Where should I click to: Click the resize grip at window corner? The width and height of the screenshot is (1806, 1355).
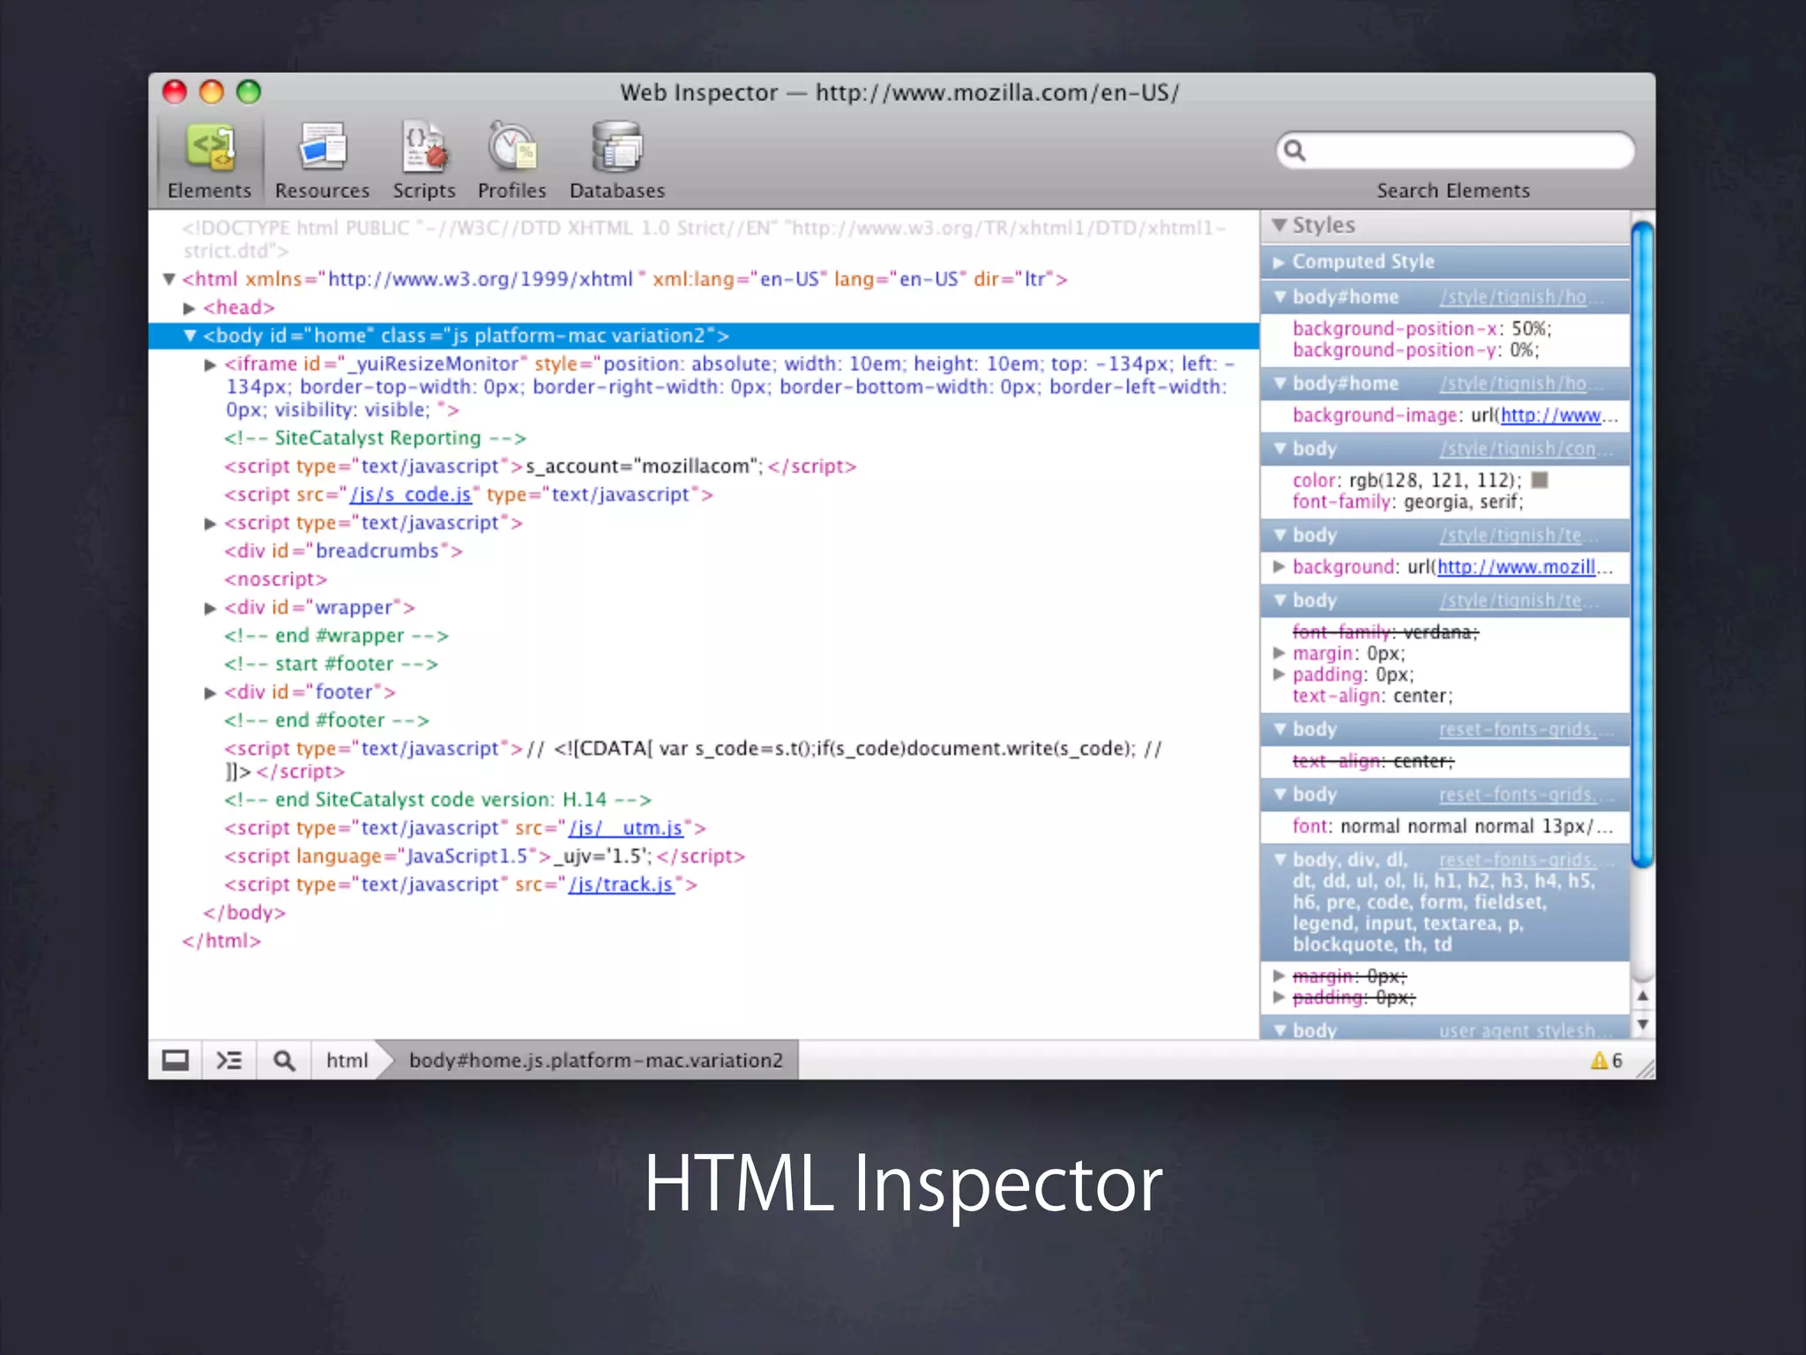pos(1645,1069)
